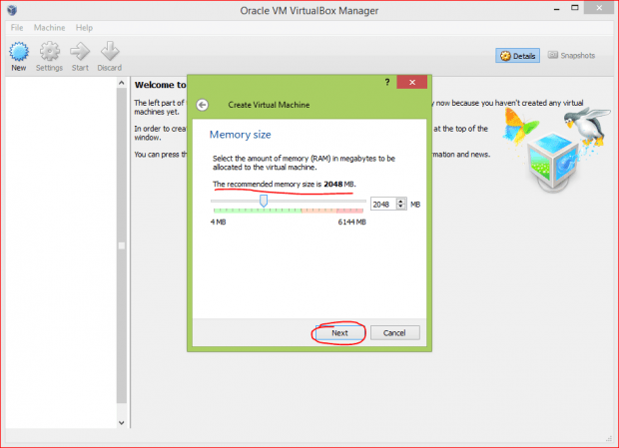Click the VirtualBox logo in title bar
The height and width of the screenshot is (448, 619).
12,10
